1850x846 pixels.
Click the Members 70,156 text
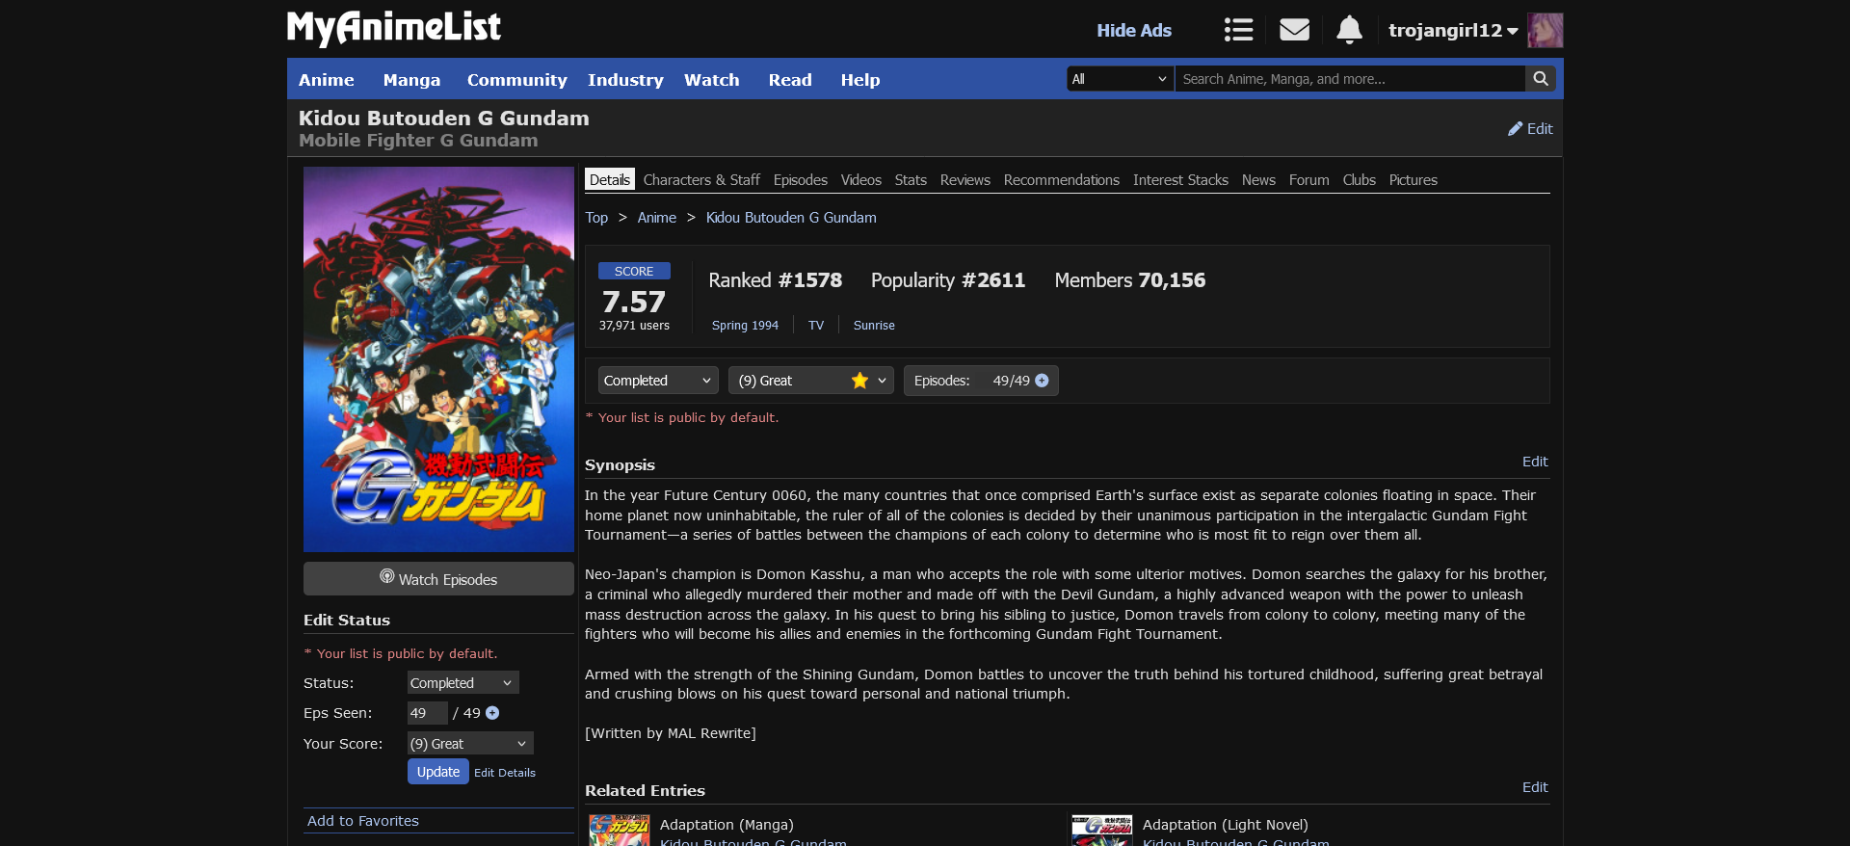coord(1129,280)
